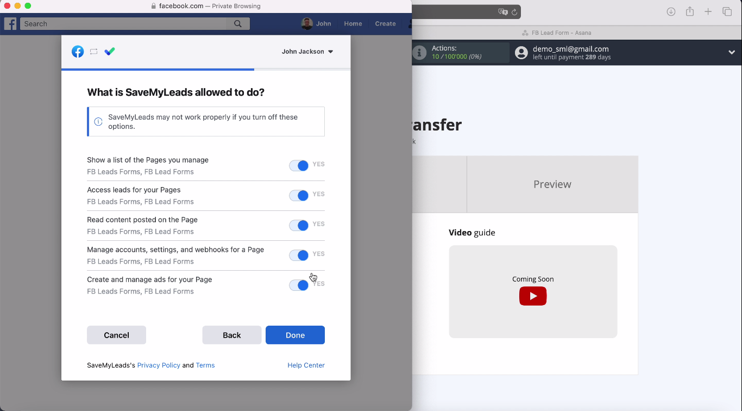742x411 pixels.
Task: Disable Access leads for your Pages
Action: click(299, 196)
